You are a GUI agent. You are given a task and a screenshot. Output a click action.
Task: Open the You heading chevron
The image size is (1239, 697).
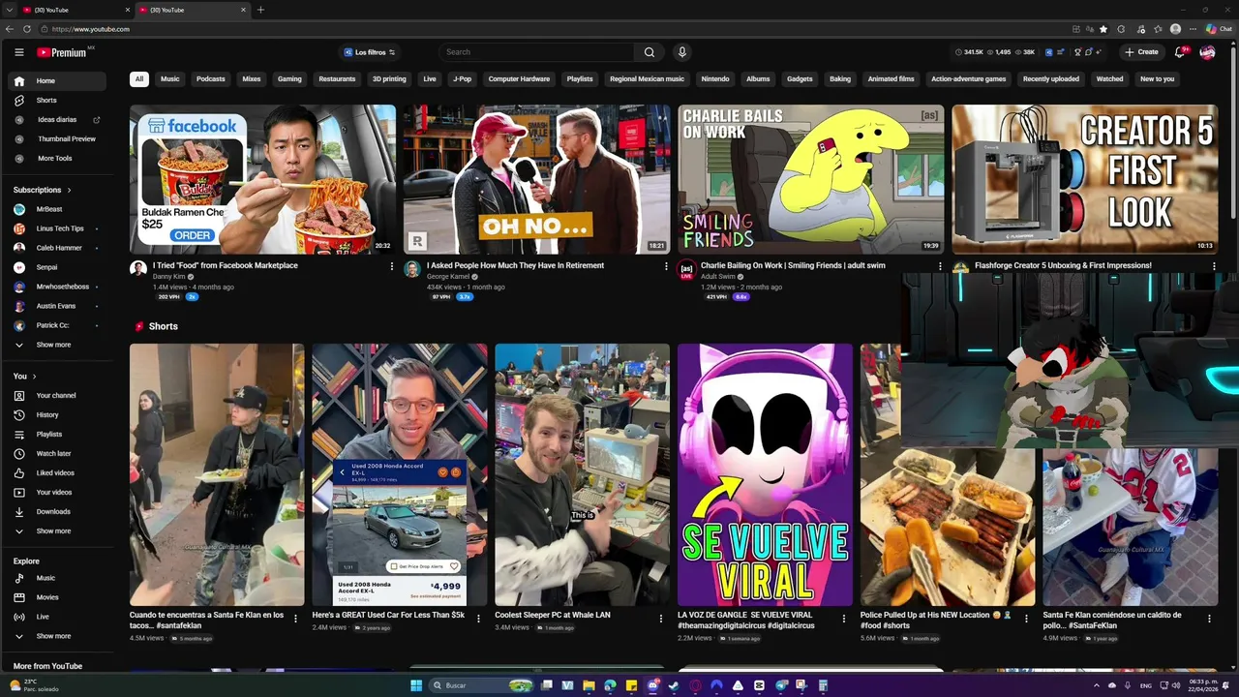tap(34, 376)
